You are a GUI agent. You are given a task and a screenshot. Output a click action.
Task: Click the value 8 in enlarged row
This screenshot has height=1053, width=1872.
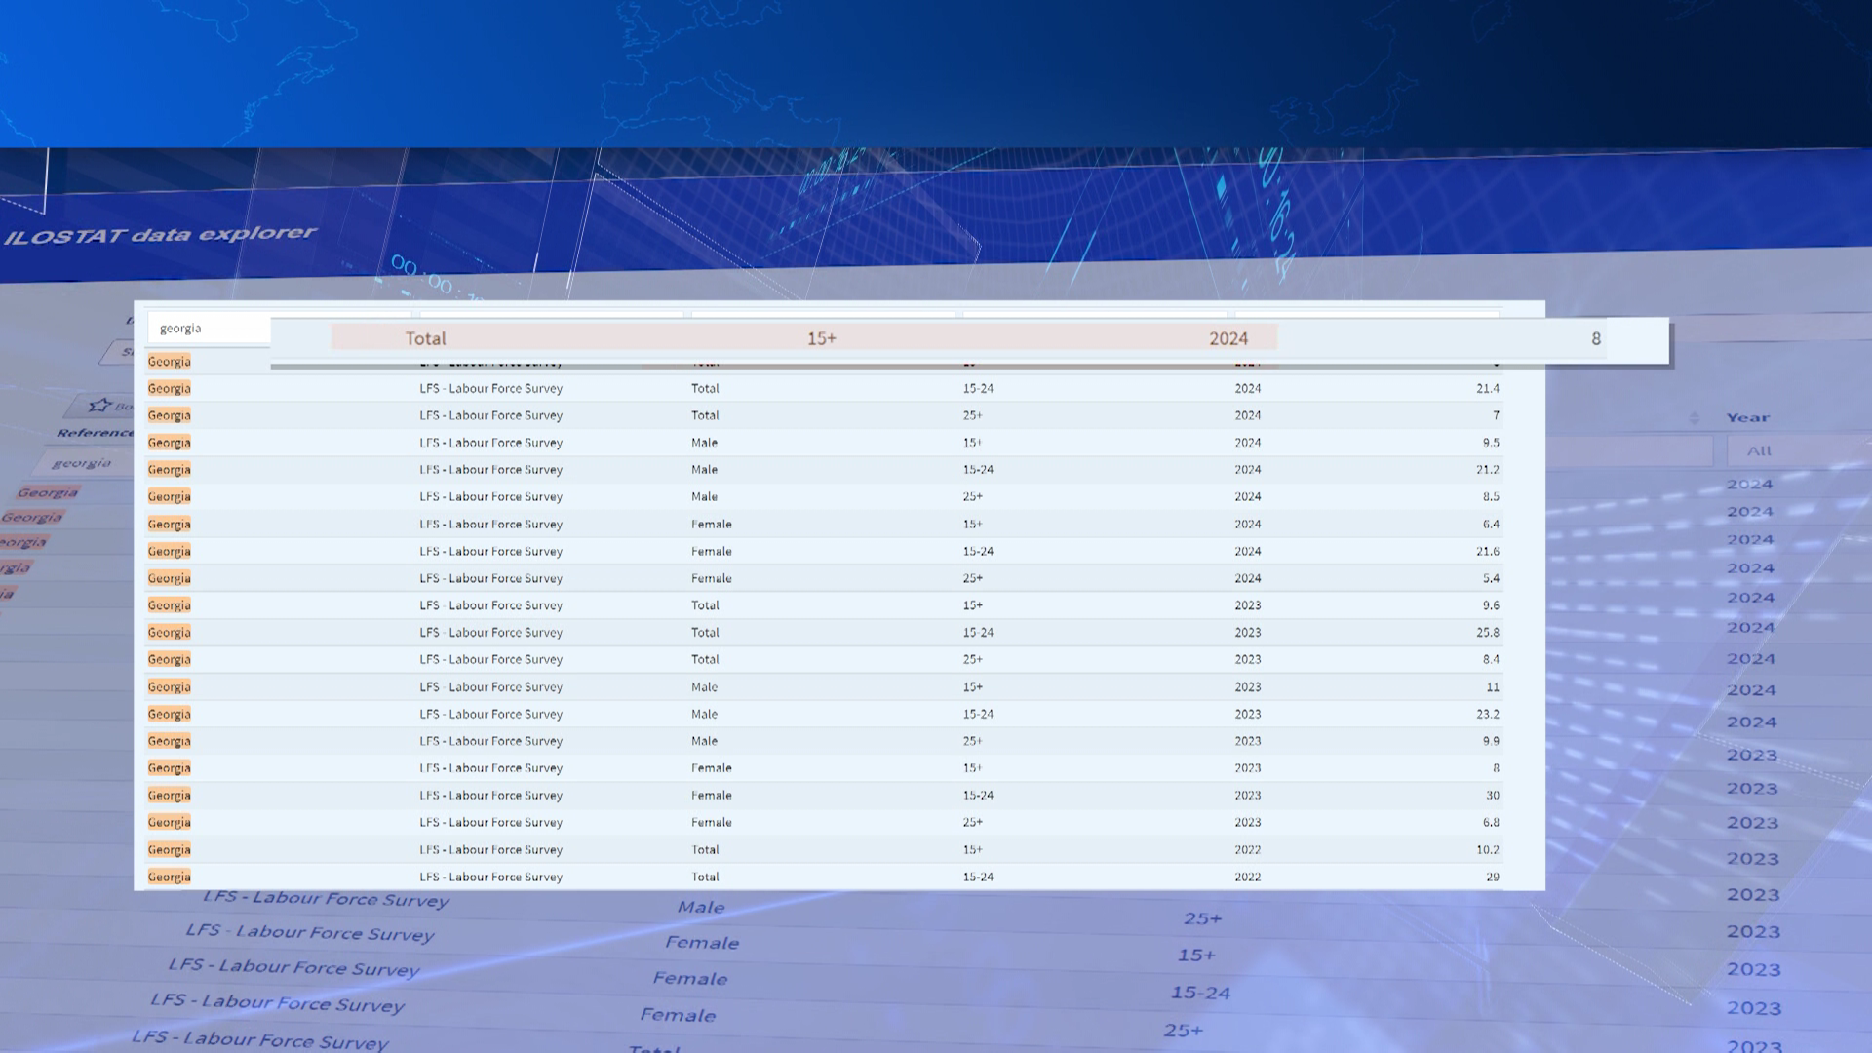pyautogui.click(x=1595, y=339)
